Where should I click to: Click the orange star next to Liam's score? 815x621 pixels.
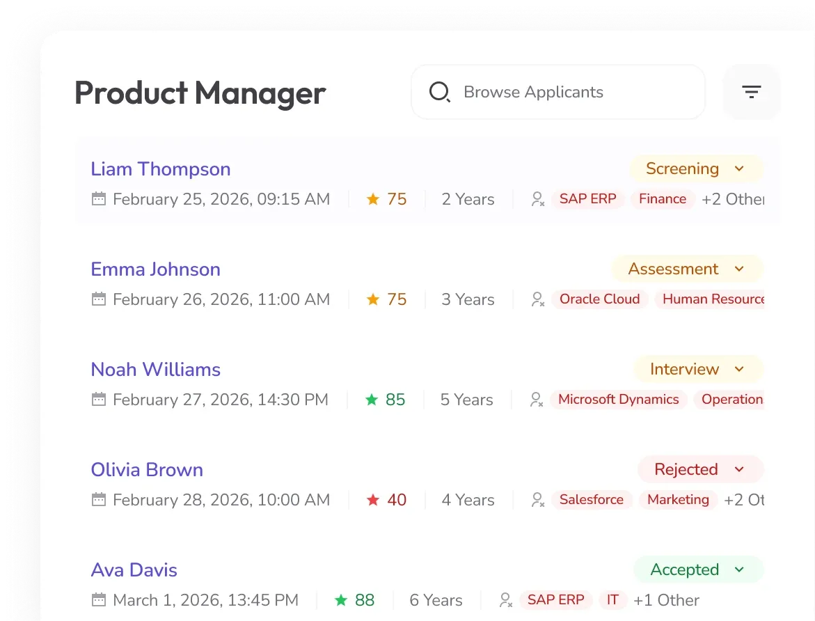pos(372,198)
